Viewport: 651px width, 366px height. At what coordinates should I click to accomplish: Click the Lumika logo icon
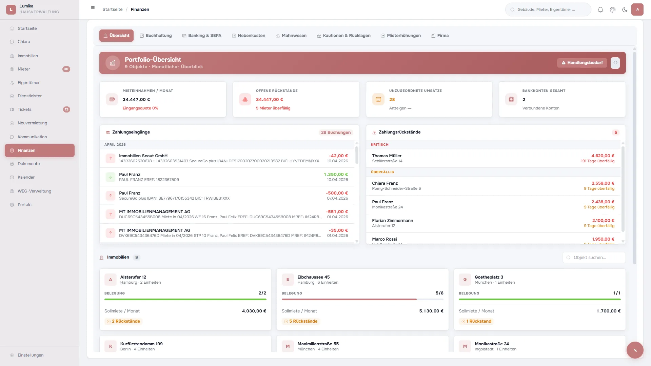click(11, 9)
